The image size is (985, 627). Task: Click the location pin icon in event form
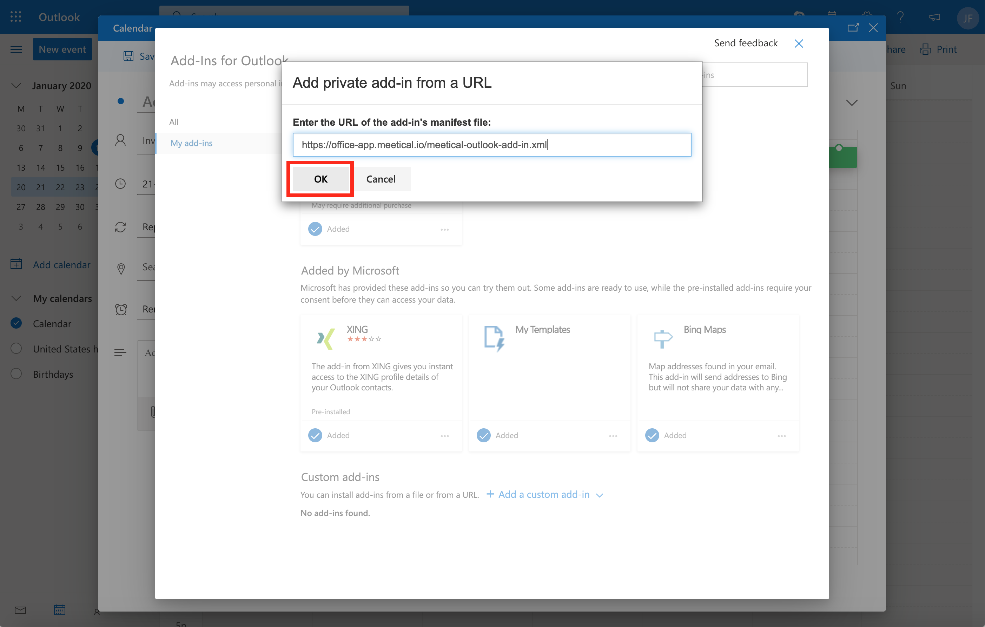[121, 269]
